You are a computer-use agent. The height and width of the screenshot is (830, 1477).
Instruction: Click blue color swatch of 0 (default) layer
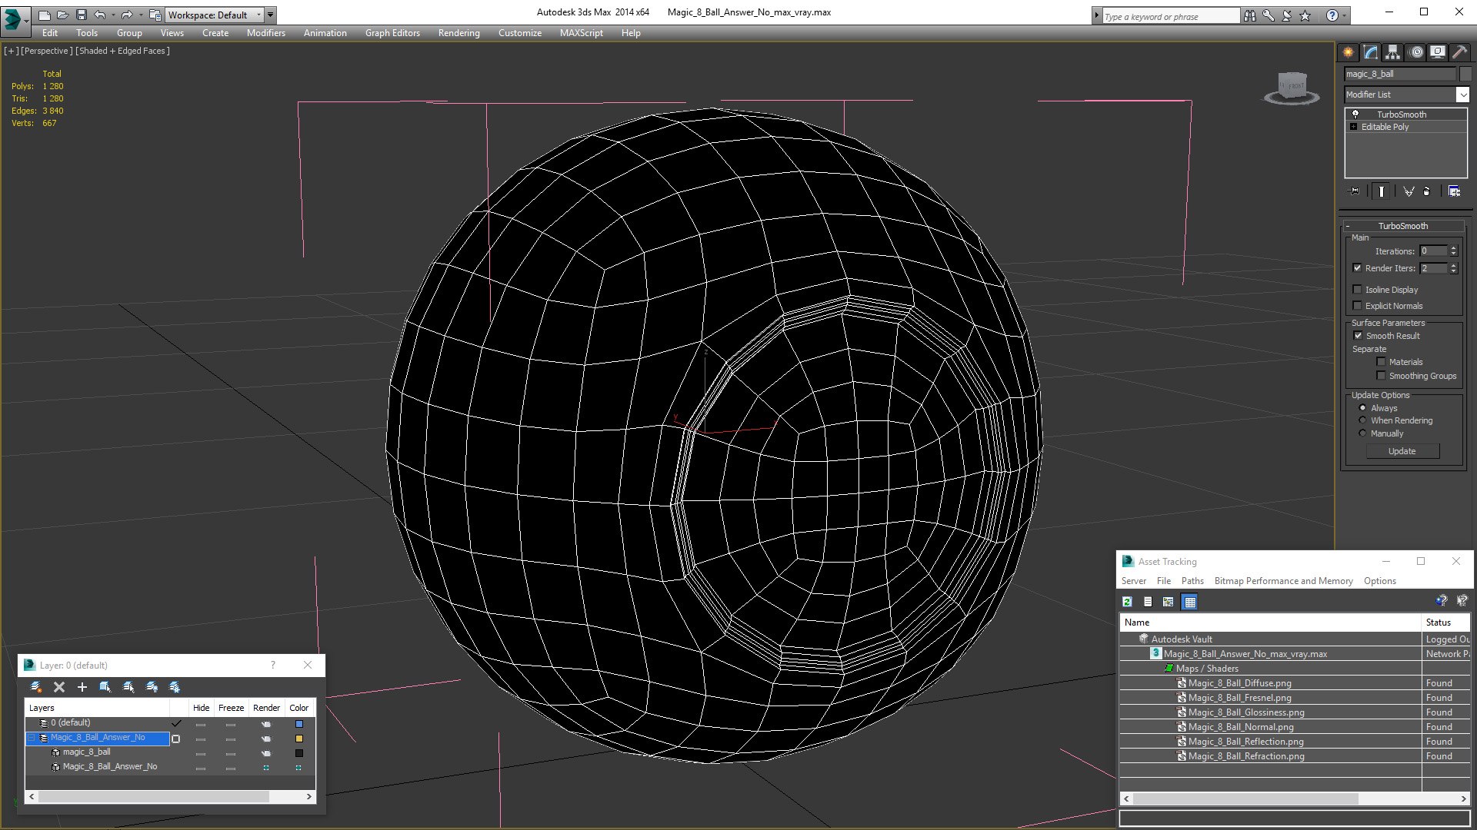[299, 724]
